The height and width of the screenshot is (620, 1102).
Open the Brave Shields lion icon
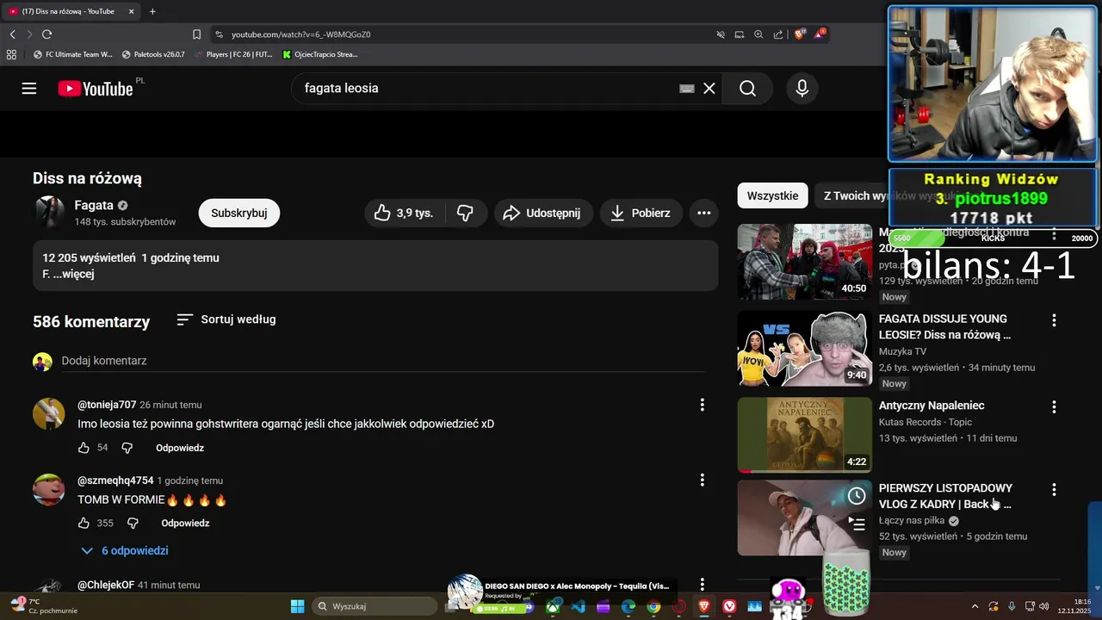point(799,34)
